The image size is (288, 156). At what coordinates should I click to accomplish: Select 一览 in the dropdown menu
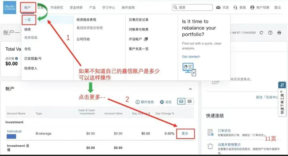click(x=28, y=20)
